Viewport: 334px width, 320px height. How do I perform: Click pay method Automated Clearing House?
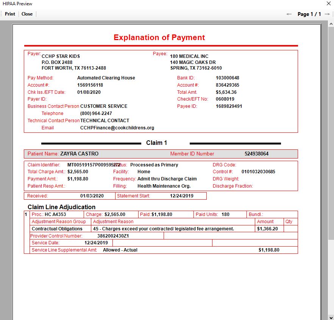click(106, 78)
